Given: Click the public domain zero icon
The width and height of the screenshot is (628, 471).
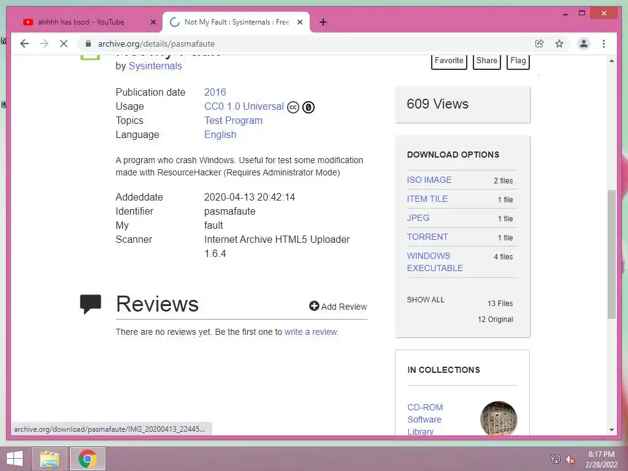Looking at the screenshot, I should coord(308,107).
